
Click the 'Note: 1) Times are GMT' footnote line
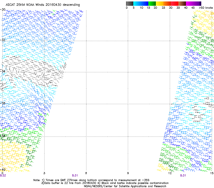tap(91, 180)
